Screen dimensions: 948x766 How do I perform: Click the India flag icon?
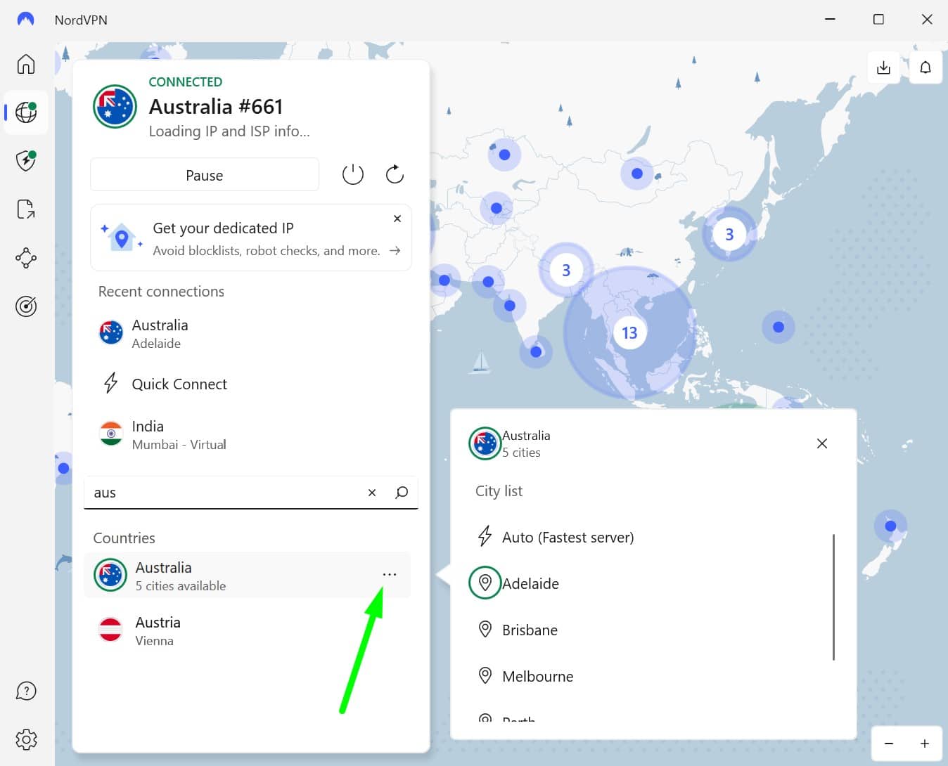[110, 434]
